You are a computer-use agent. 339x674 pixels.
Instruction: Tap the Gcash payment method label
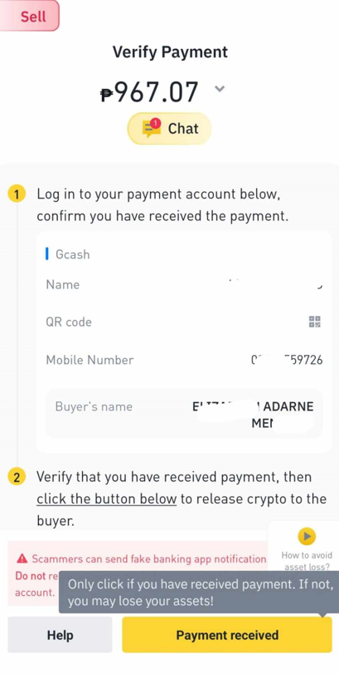pyautogui.click(x=73, y=254)
